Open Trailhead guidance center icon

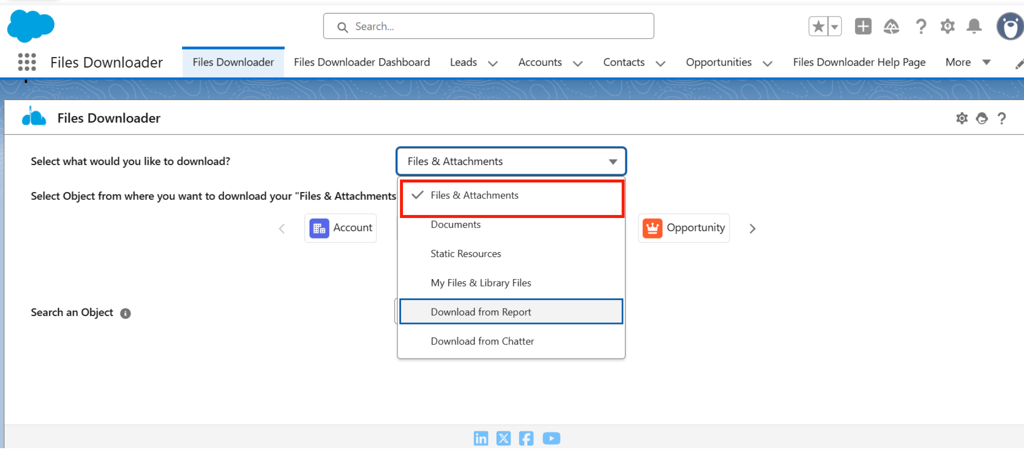(x=891, y=26)
